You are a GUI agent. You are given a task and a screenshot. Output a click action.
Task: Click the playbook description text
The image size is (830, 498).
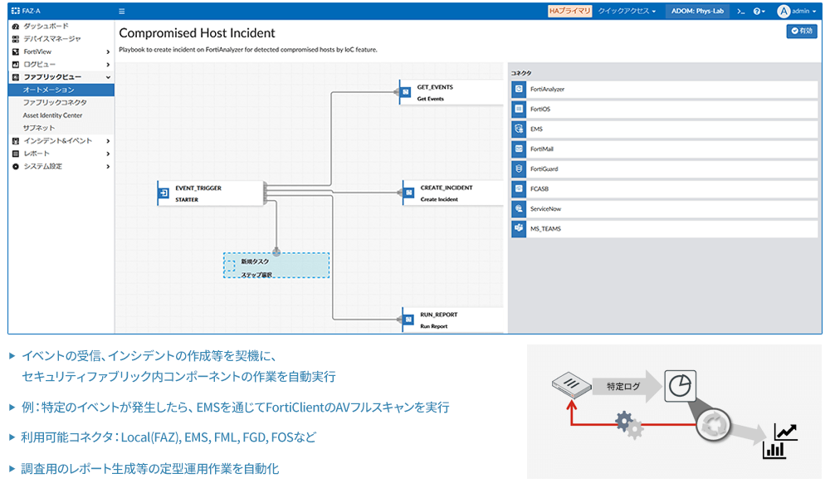247,50
